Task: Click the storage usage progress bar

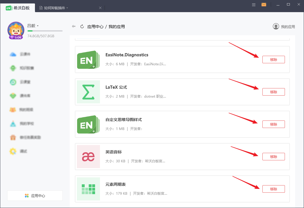Action: pos(45,31)
